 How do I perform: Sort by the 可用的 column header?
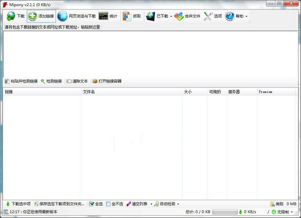(217, 92)
